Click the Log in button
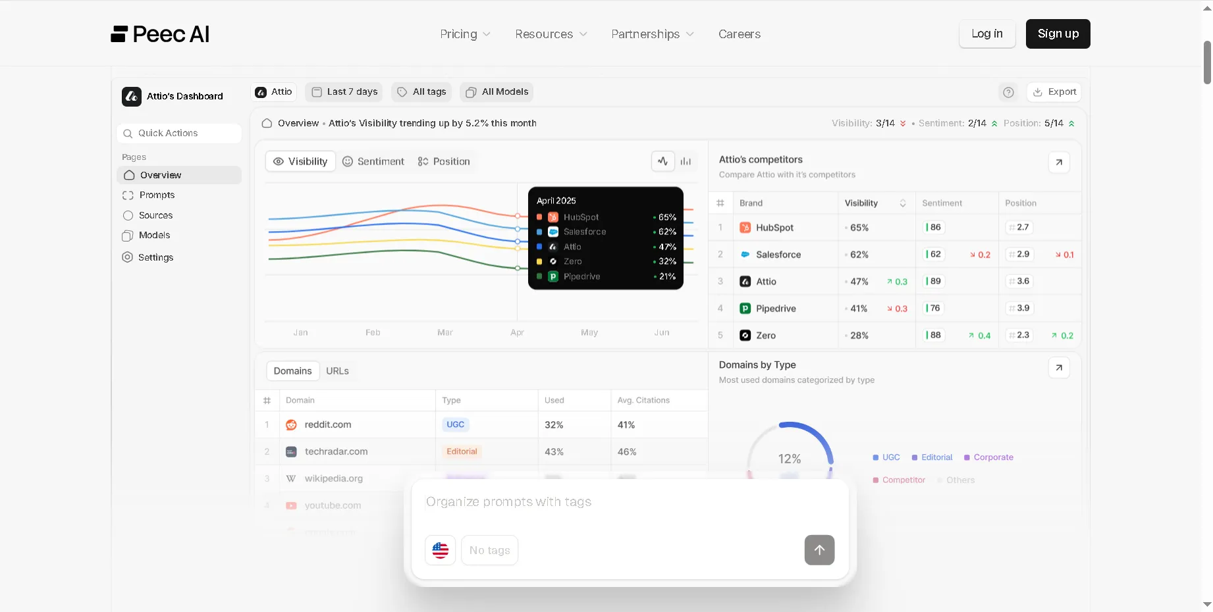The height and width of the screenshot is (612, 1213). [987, 34]
